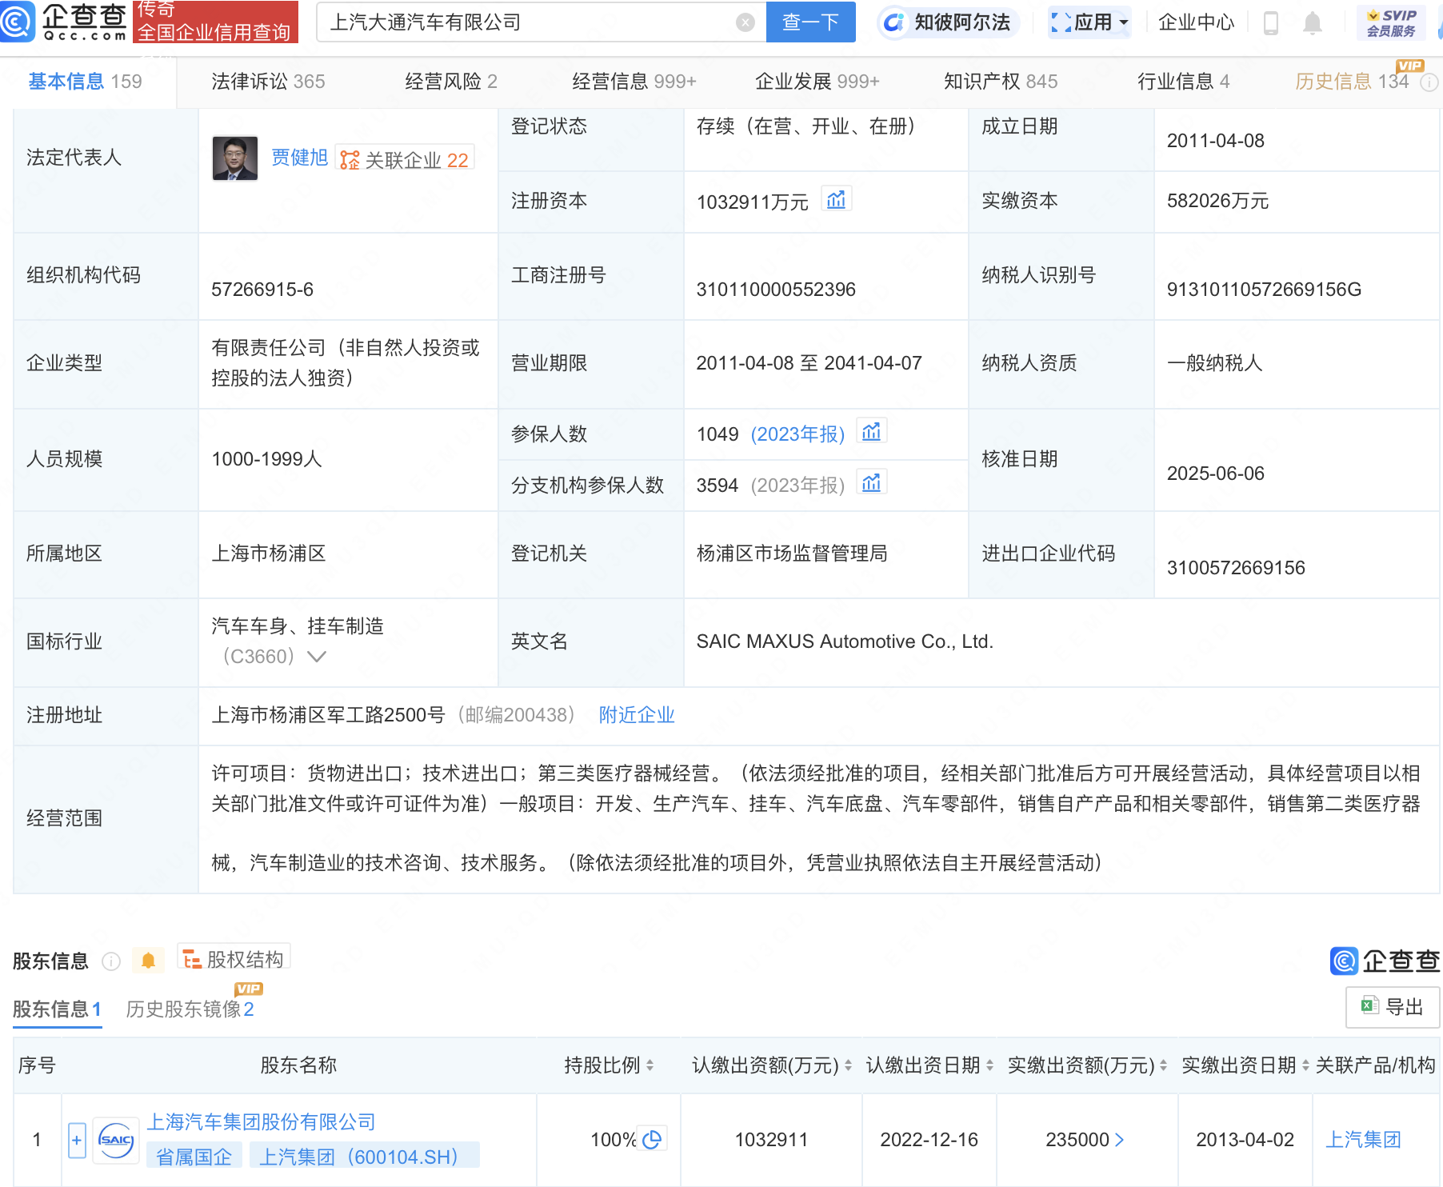Viewport: 1443px width, 1187px height.
Task: Select taxpayer ID 91310110572669156G text
Action: point(1264,290)
